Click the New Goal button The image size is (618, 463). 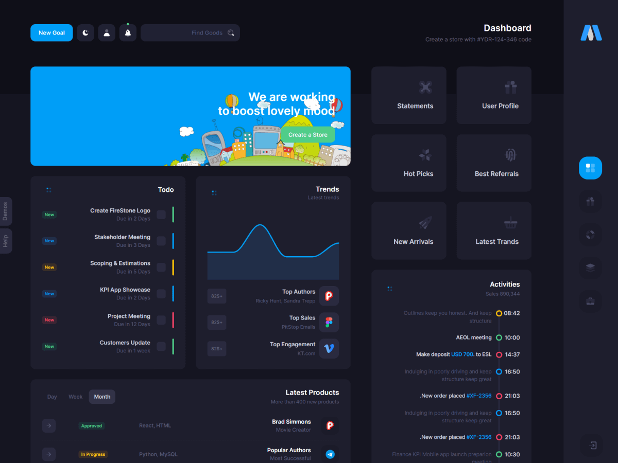51,33
